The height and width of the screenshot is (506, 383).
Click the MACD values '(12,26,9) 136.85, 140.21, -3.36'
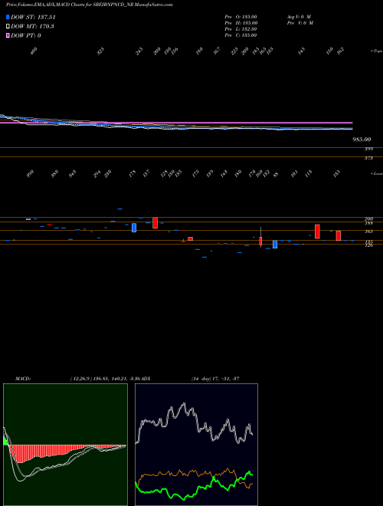click(x=105, y=378)
